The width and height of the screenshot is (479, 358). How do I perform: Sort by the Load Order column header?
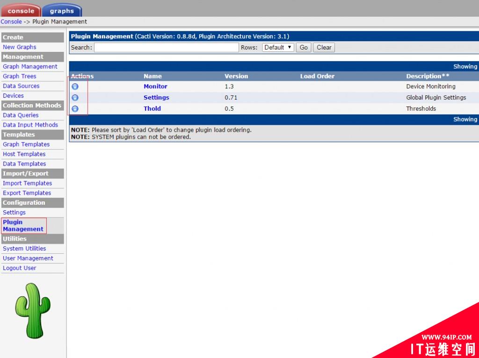pos(317,76)
